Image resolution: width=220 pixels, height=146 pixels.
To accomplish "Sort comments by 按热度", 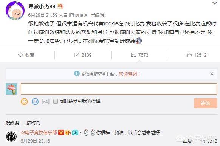I will point(12,123).
